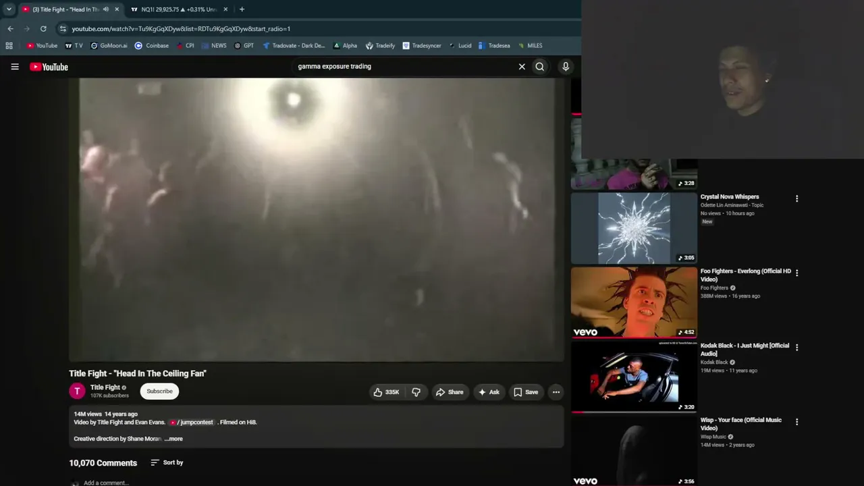
Task: Switch to the NQ1! 29,925.75 tab
Action: pos(179,9)
